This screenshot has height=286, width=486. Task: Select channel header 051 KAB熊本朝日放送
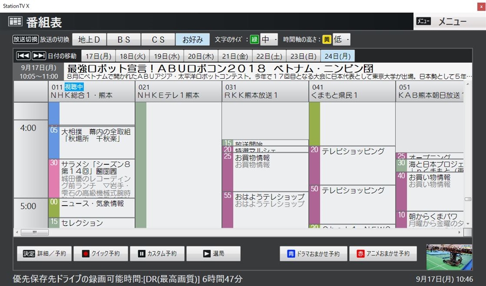click(x=430, y=92)
